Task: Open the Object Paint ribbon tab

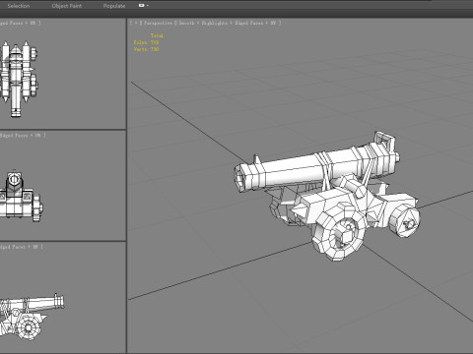Action: (67, 6)
